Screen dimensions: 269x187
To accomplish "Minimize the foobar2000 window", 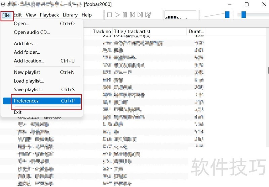I will point(230,4).
